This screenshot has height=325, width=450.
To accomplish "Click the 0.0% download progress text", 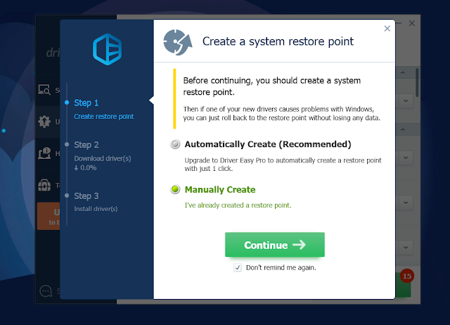I will pyautogui.click(x=85, y=168).
